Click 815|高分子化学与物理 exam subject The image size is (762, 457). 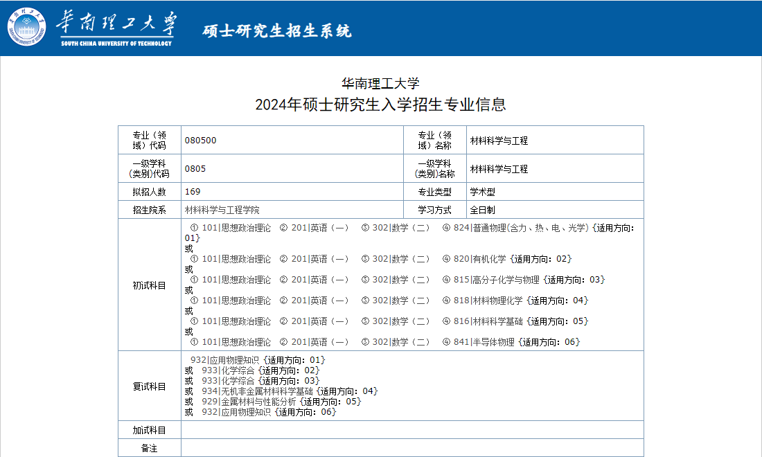click(497, 280)
